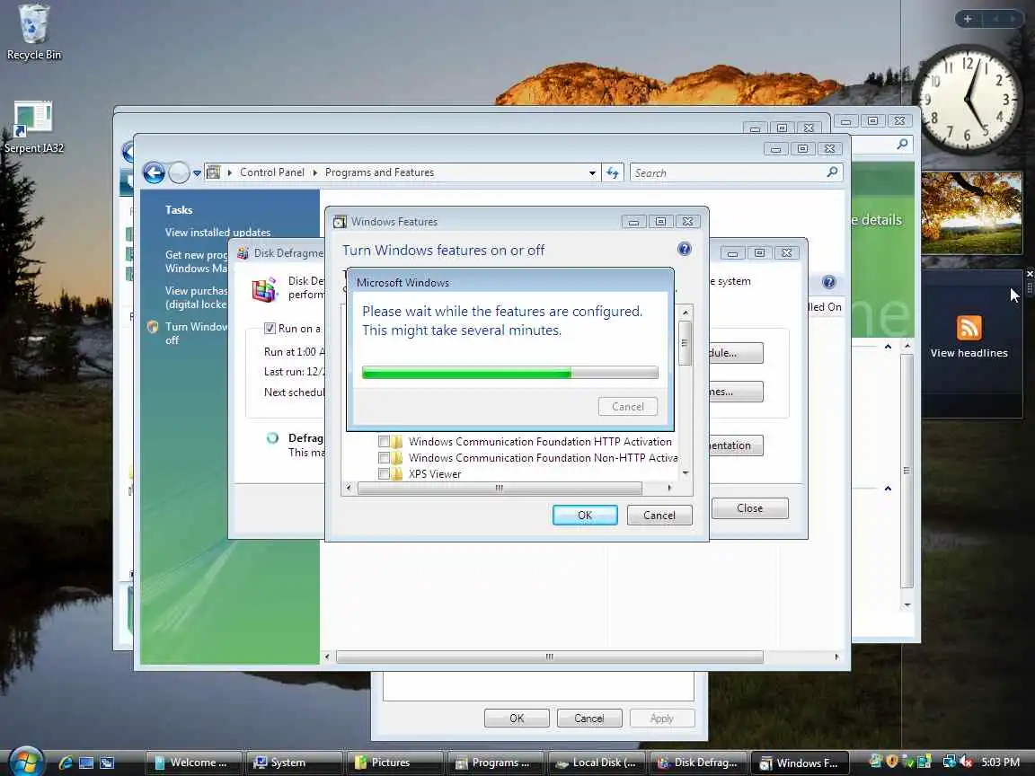The width and height of the screenshot is (1035, 776).
Task: Click the analog clock sidebar gadget
Action: point(967,99)
